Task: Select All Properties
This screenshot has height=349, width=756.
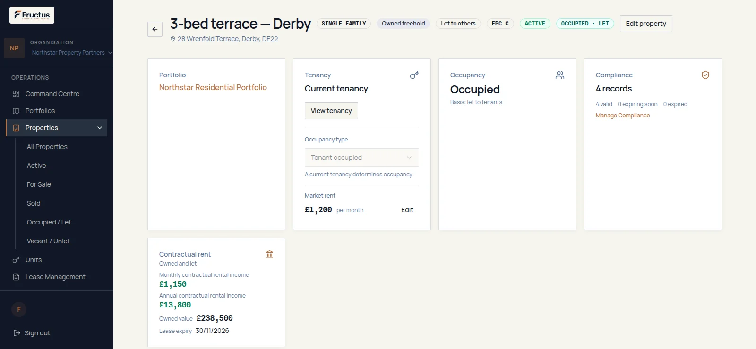Action: point(47,147)
